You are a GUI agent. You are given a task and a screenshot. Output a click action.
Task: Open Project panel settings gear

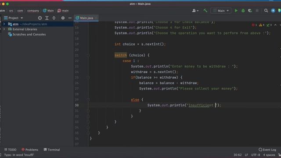[x=63, y=18]
